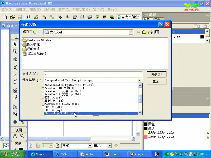Select the 我的音乐 folder
The width and height of the screenshot is (211, 158).
pyautogui.click(x=31, y=49)
